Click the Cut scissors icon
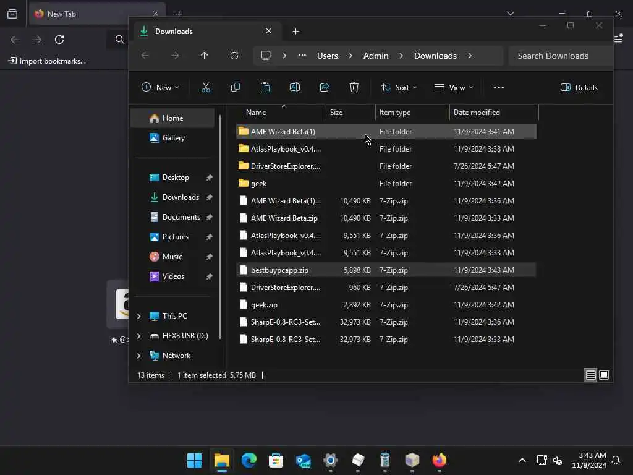This screenshot has height=475, width=633. pos(205,87)
